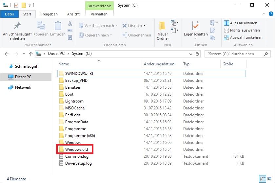Go back with the left arrow
The height and width of the screenshot is (183, 275).
pyautogui.click(x=7, y=54)
